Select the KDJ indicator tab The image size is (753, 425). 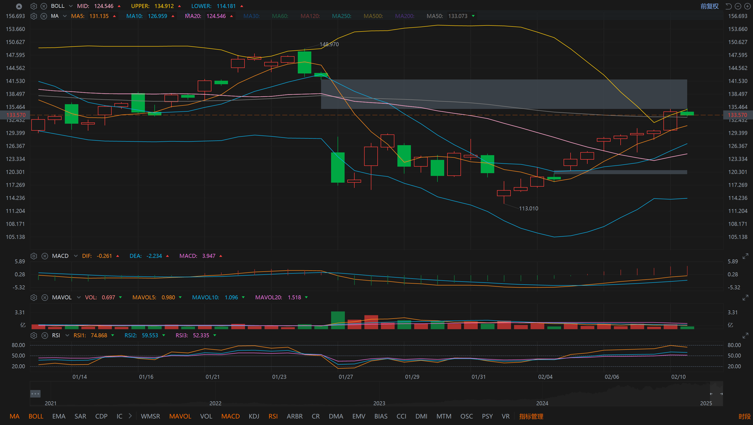(x=254, y=416)
